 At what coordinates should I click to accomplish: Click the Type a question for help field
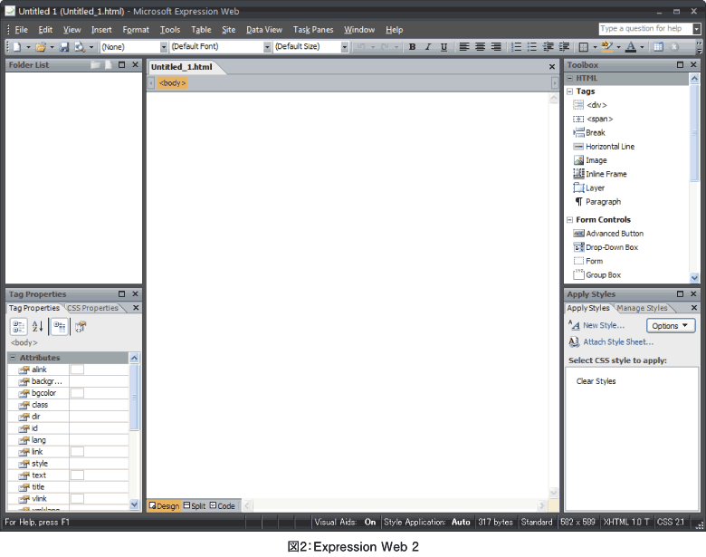[x=645, y=28]
